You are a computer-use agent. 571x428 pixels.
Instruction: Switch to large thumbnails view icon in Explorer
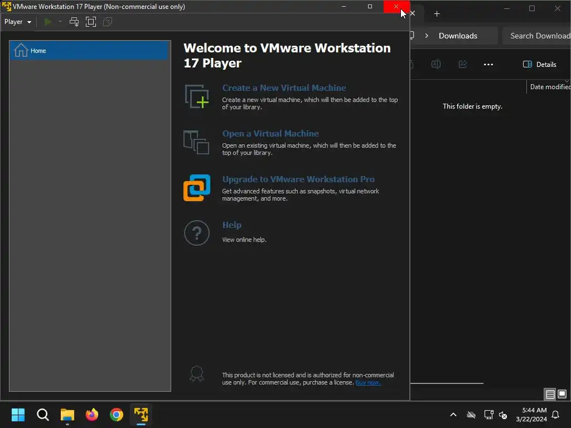tap(562, 394)
